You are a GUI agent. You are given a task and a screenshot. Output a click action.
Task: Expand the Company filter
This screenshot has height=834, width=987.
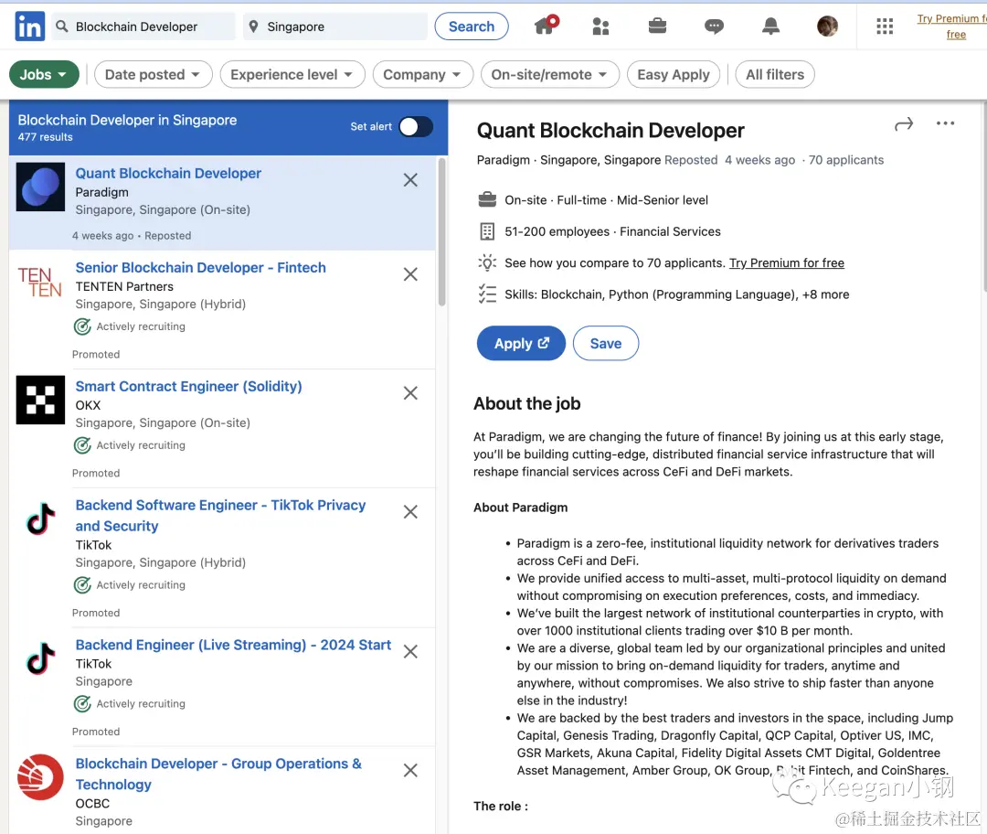[423, 74]
